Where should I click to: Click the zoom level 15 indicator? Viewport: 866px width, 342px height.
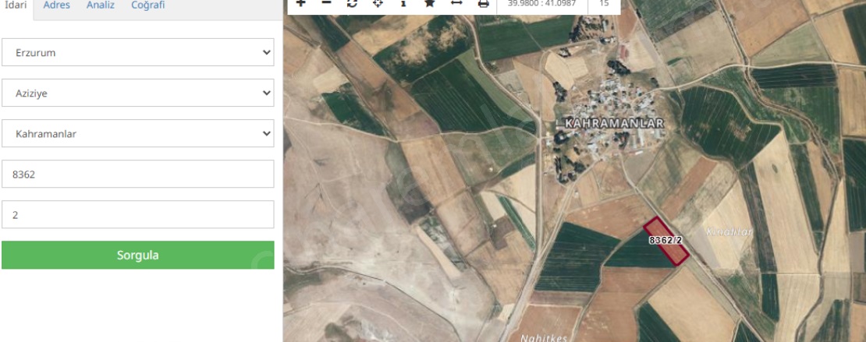pyautogui.click(x=603, y=4)
